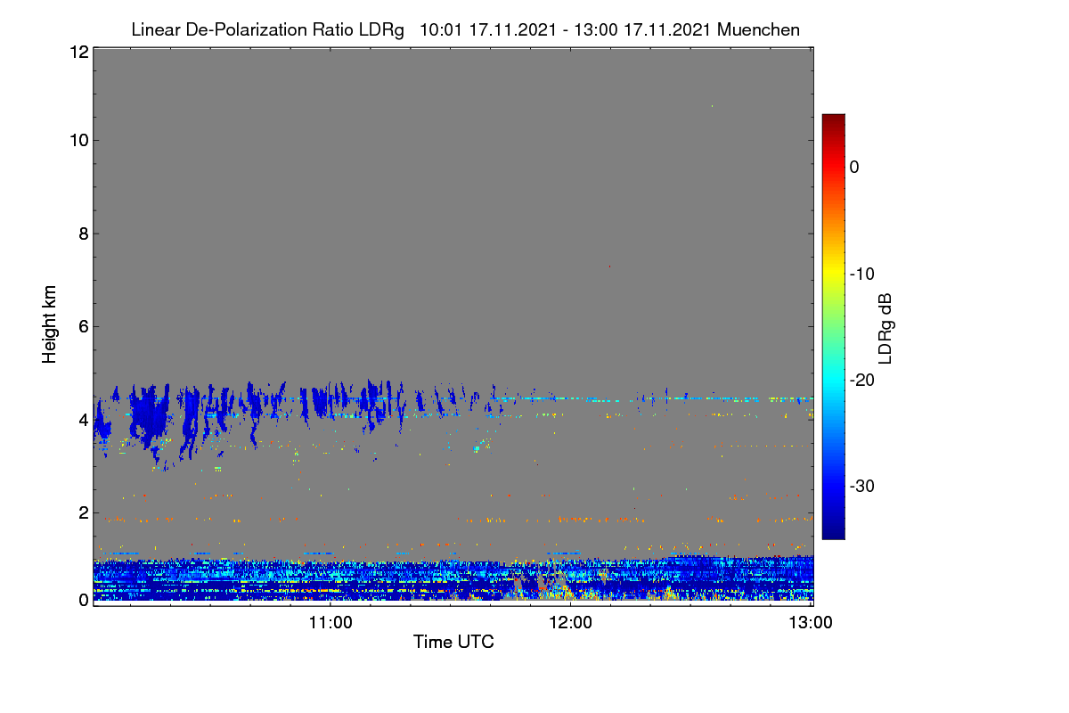Click the plot title text at top

[465, 29]
